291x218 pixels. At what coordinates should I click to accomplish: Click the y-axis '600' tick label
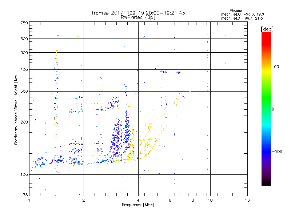24,39
